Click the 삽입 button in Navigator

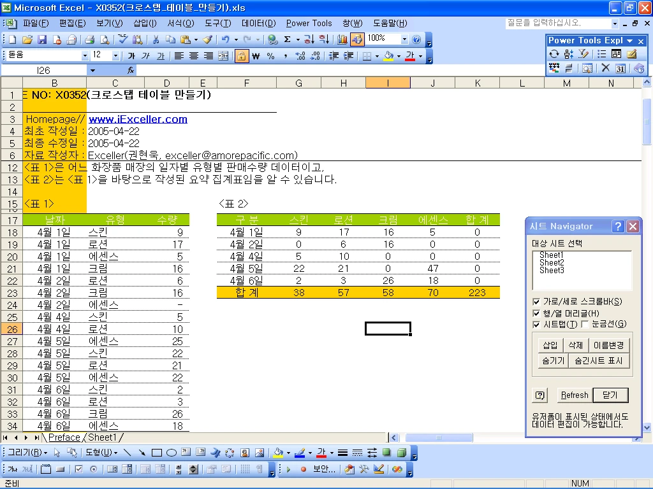coord(550,345)
